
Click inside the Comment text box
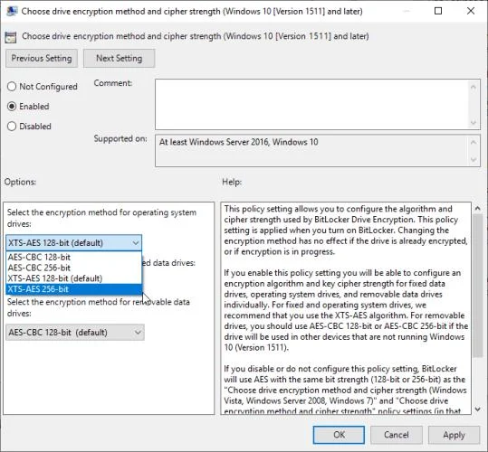[x=311, y=104]
